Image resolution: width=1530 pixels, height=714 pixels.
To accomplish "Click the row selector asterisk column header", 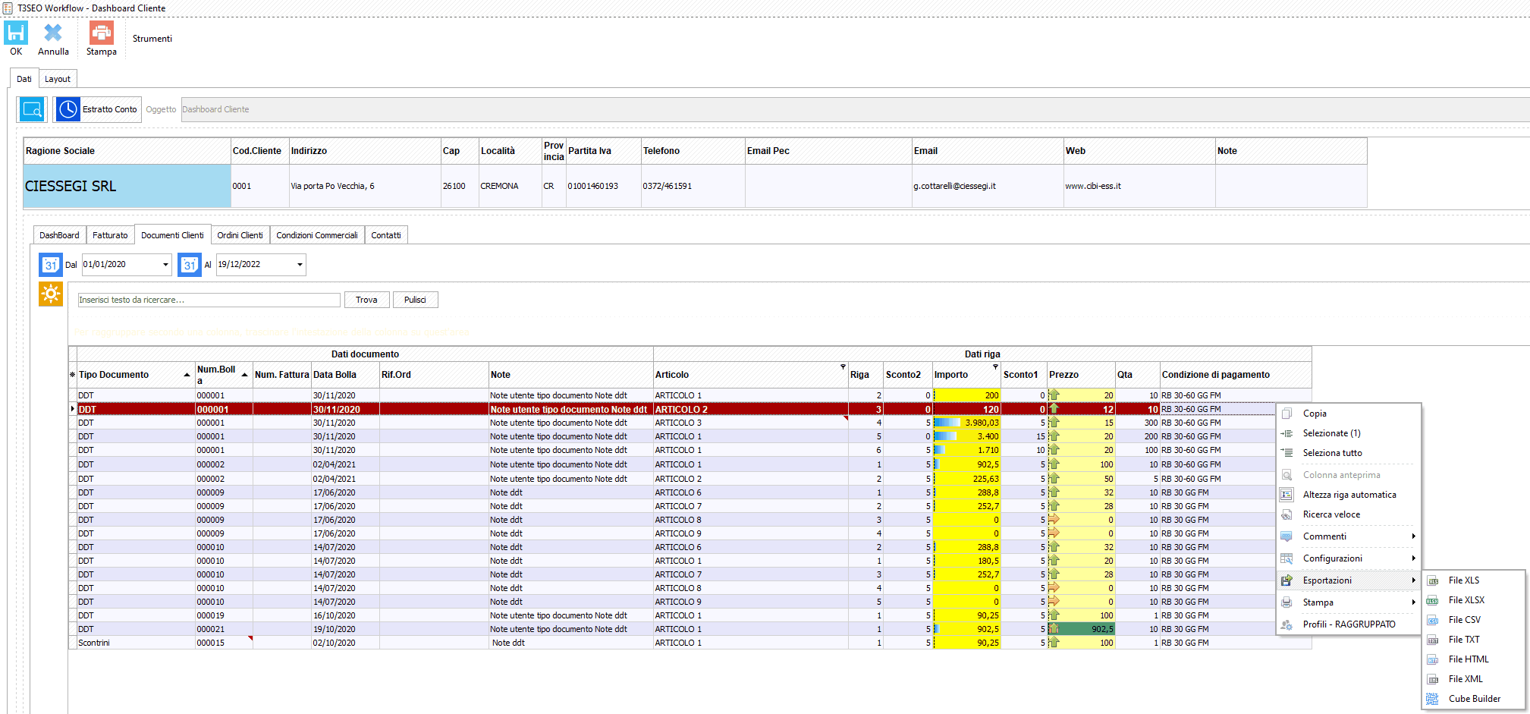I will [73, 375].
